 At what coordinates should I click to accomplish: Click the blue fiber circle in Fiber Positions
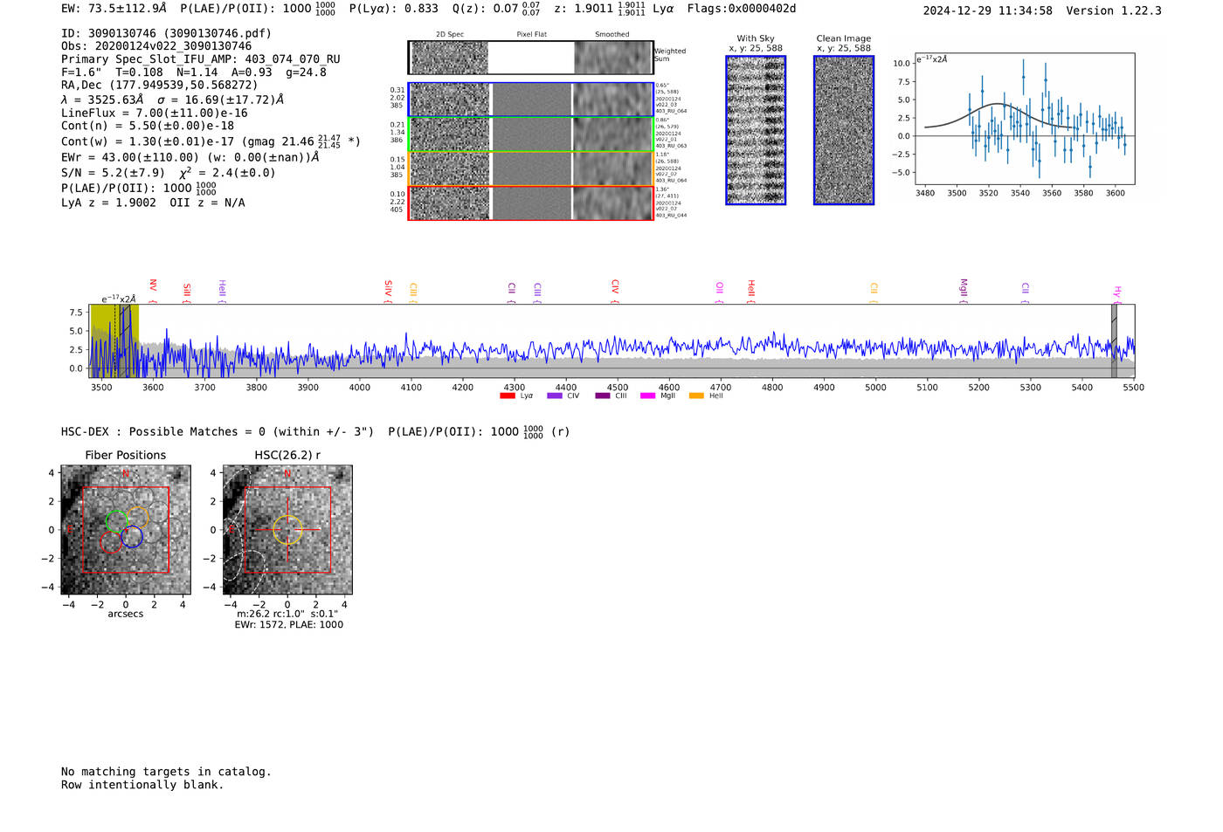coord(132,537)
